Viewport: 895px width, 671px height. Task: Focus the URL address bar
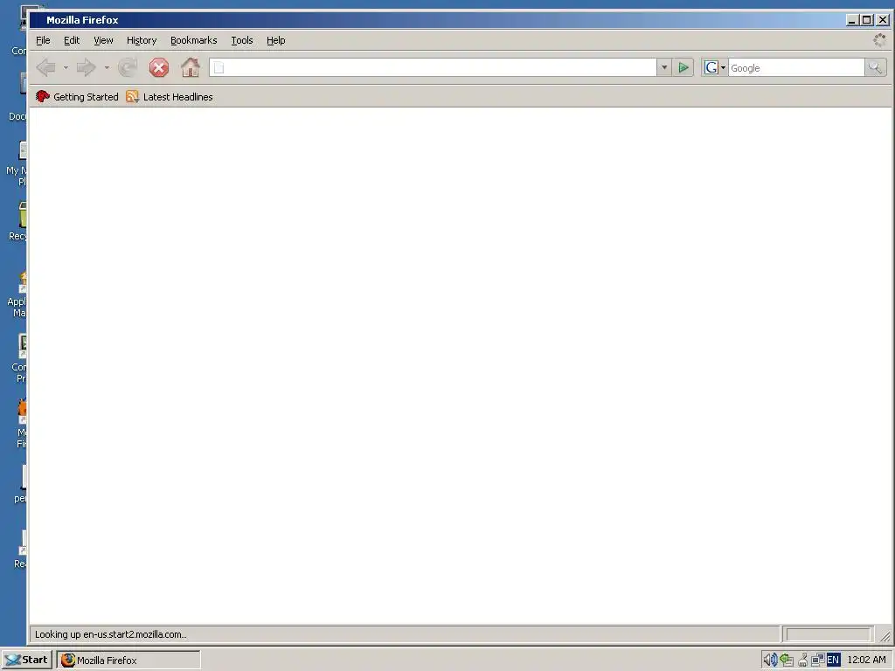[x=433, y=68]
